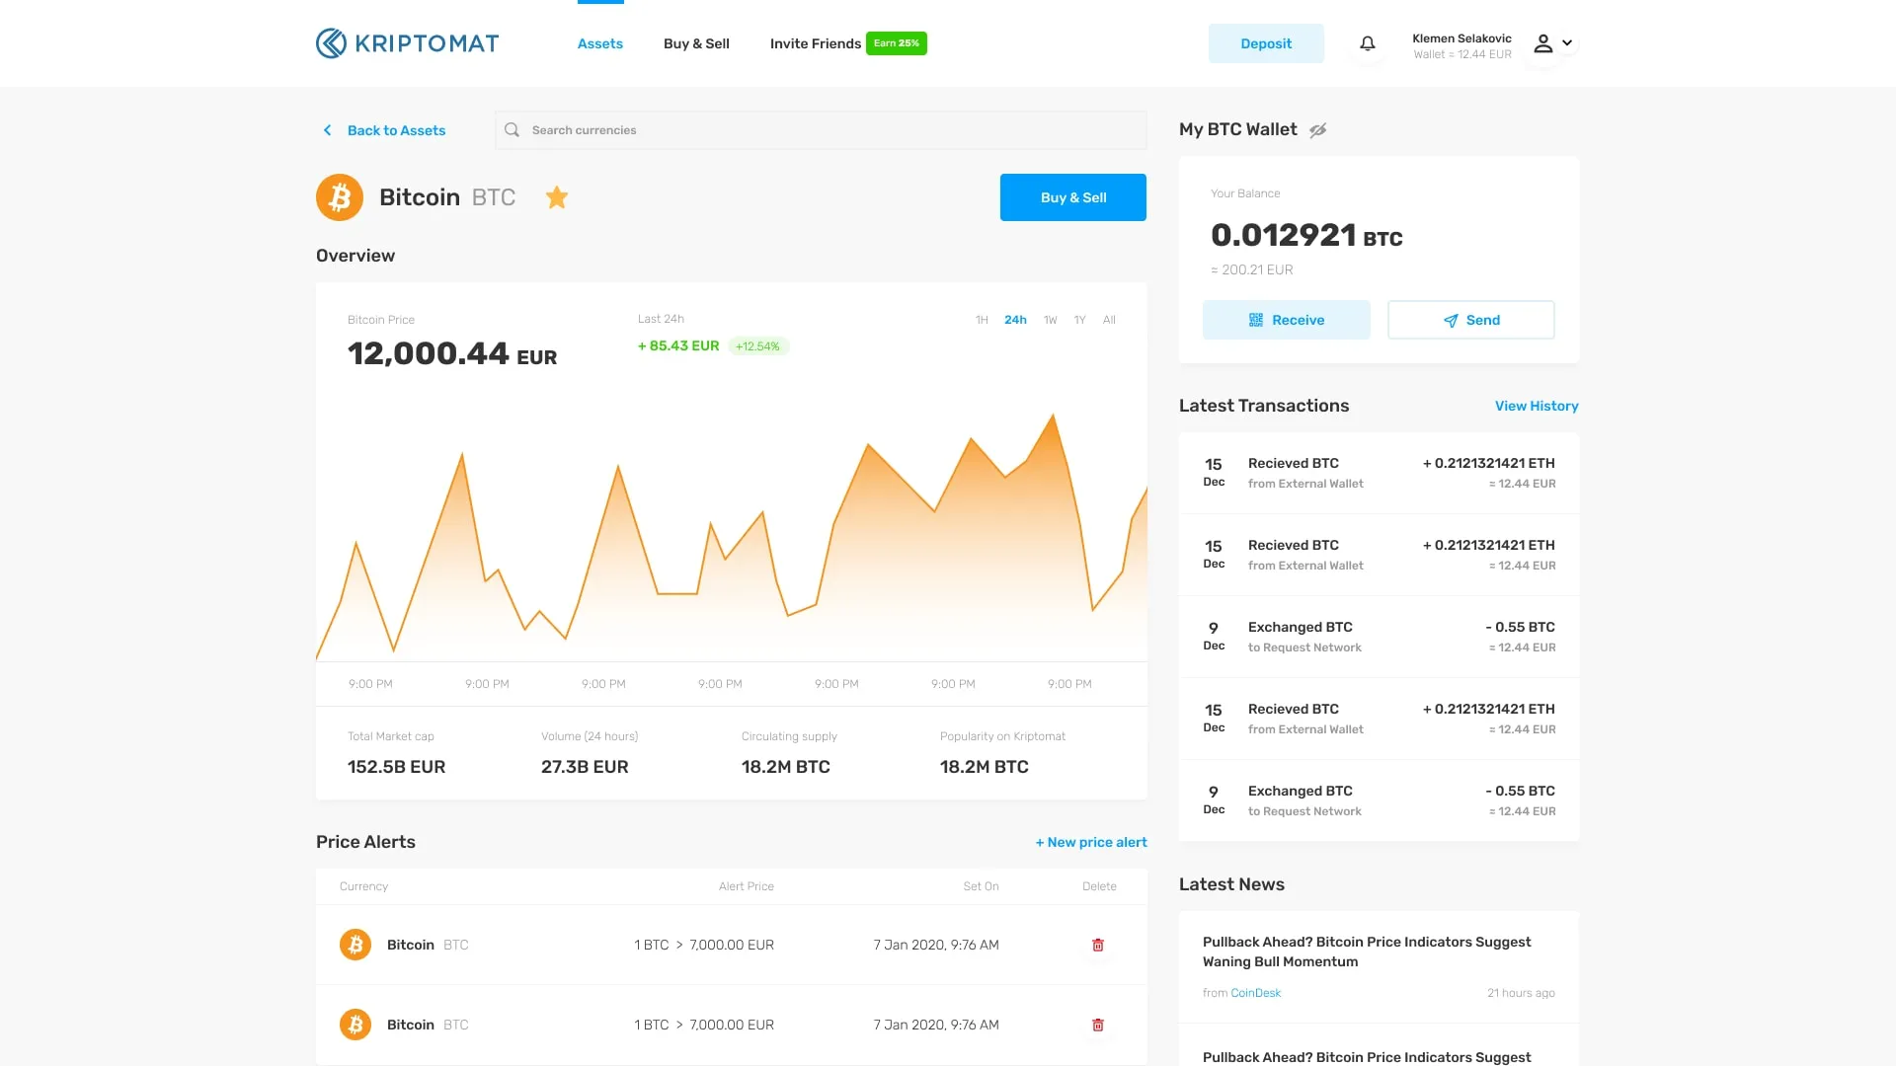Click 12,000.44 EUR price value
Image resolution: width=1896 pixels, height=1066 pixels.
click(x=452, y=353)
